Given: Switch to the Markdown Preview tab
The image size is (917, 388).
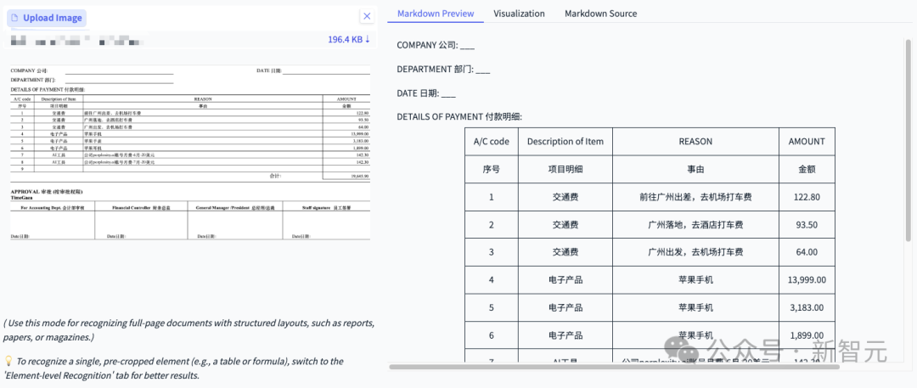Looking at the screenshot, I should 436,14.
